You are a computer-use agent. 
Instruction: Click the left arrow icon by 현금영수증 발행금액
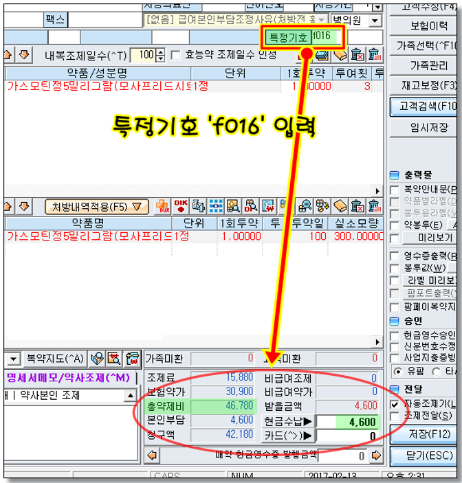[x=151, y=454]
